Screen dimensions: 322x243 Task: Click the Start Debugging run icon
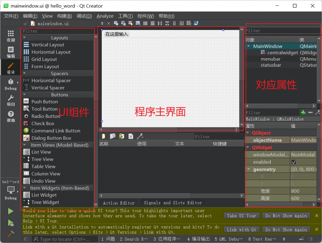coord(10,223)
